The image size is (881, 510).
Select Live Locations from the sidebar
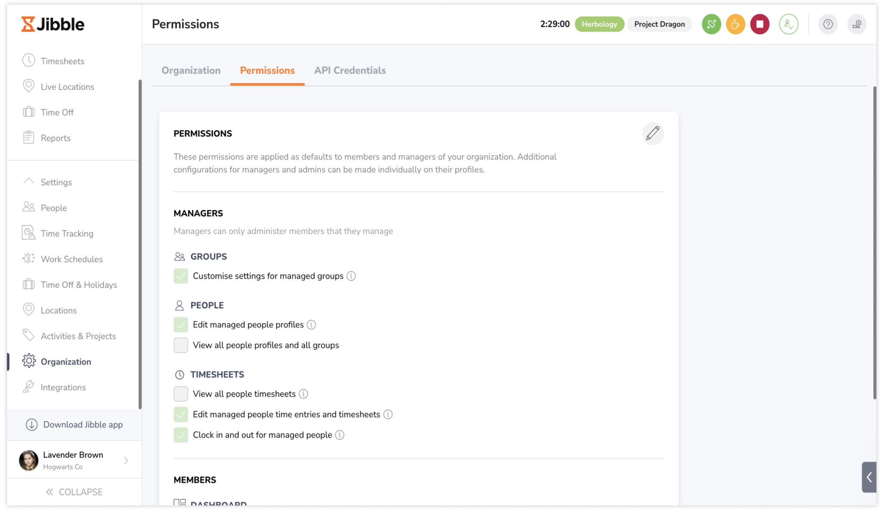click(67, 86)
